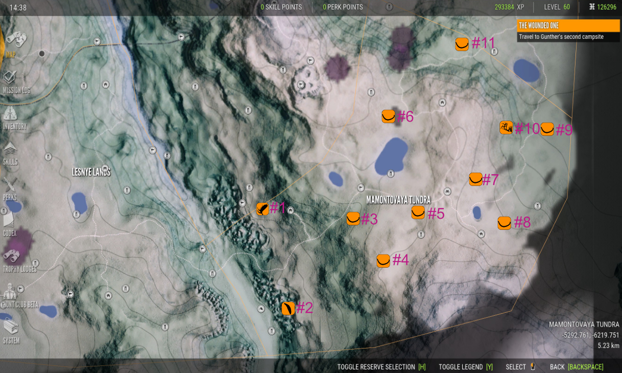Click the 14:38 clock time
Viewport: 622px width, 373px height.
tap(18, 8)
